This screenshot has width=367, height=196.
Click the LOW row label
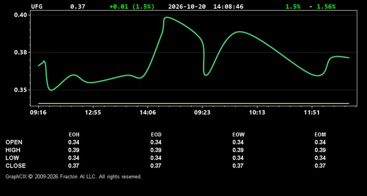click(x=12, y=158)
